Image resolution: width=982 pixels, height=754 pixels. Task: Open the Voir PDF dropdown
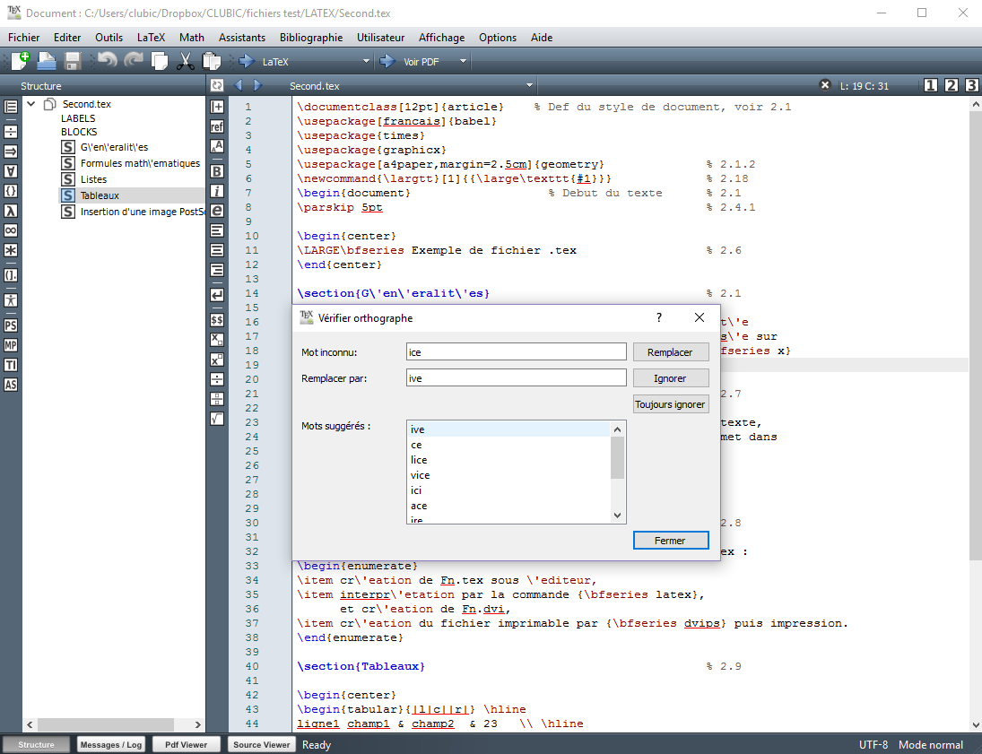463,62
